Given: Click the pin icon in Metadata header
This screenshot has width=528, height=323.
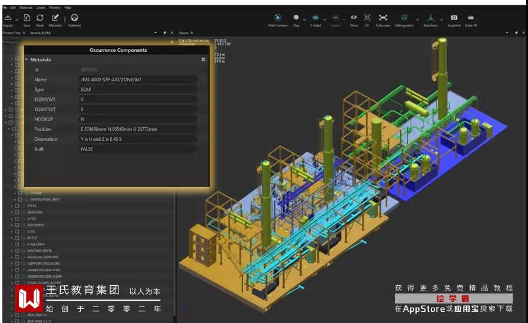Looking at the screenshot, I should [x=203, y=60].
